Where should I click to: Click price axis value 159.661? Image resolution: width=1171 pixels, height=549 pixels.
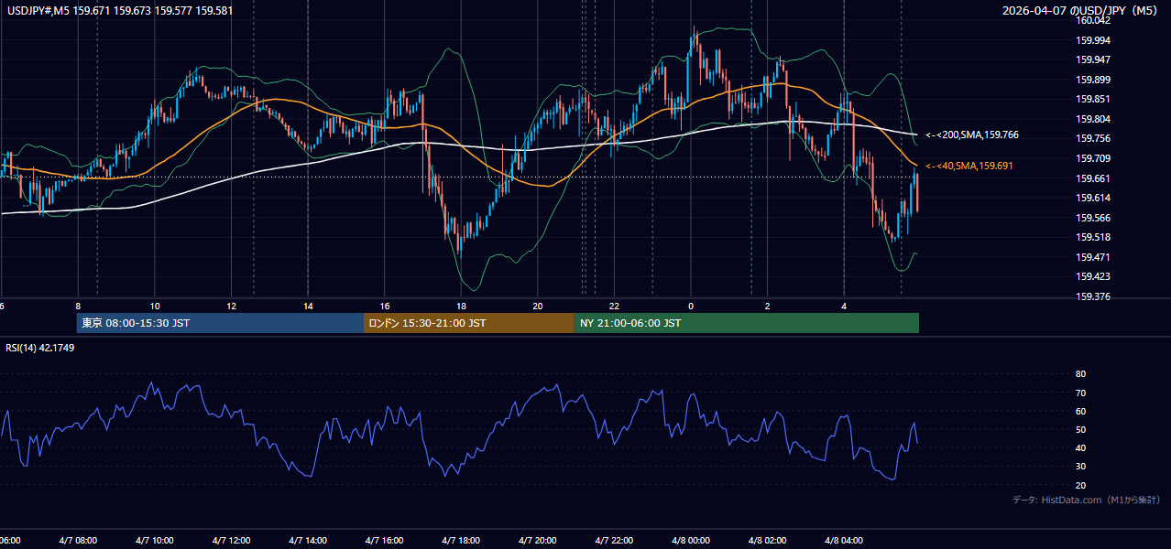coord(1094,178)
